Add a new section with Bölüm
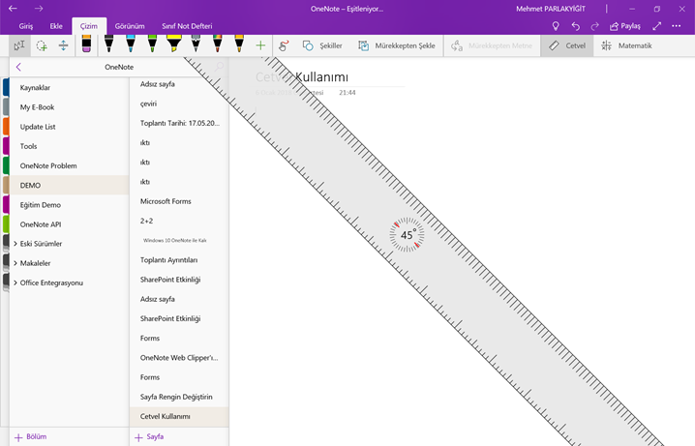 31,436
